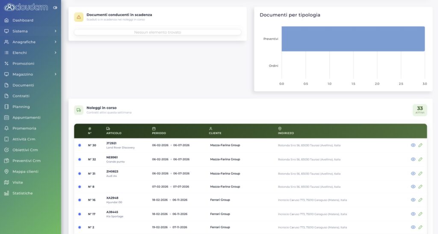The image size is (438, 234).
Task: Click the Attività Crm icon
Action: [6, 139]
